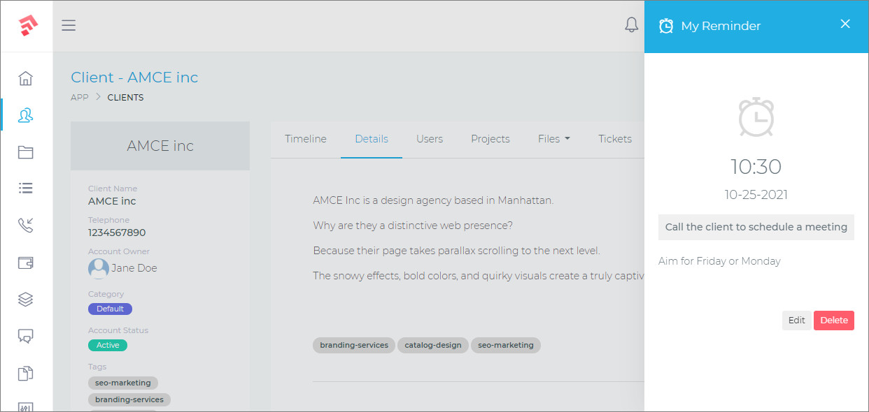Click the wallet icon in sidebar

click(26, 263)
